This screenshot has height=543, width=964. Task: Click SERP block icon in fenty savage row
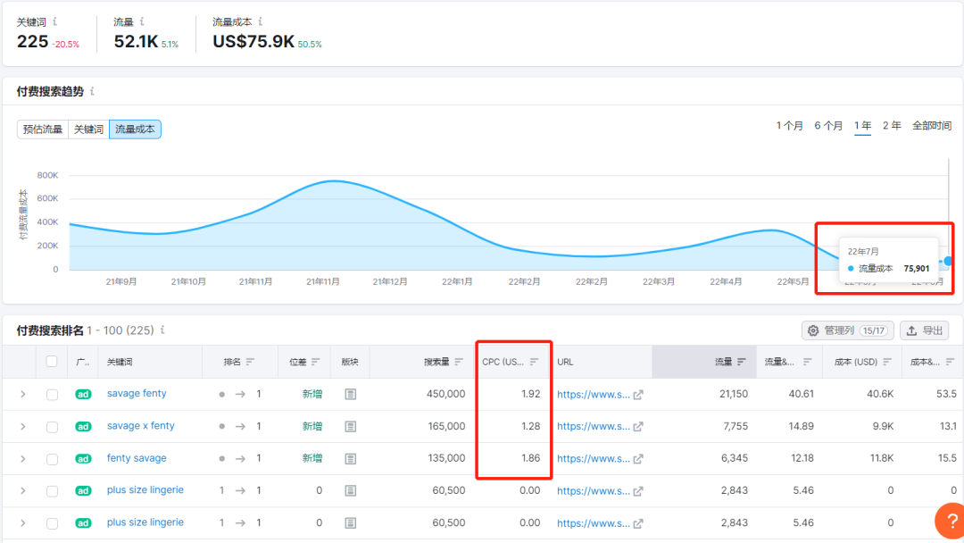click(351, 458)
